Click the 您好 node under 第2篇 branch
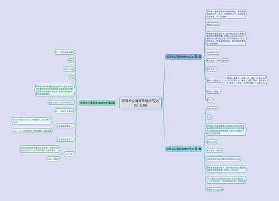Viewport: 279px width, 201px height. pyautogui.click(x=72, y=78)
